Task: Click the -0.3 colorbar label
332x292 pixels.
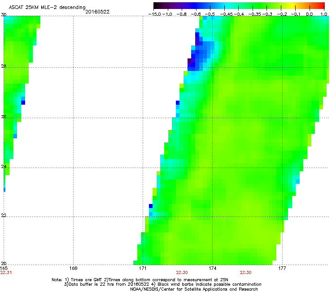Action: pyautogui.click(x=267, y=14)
